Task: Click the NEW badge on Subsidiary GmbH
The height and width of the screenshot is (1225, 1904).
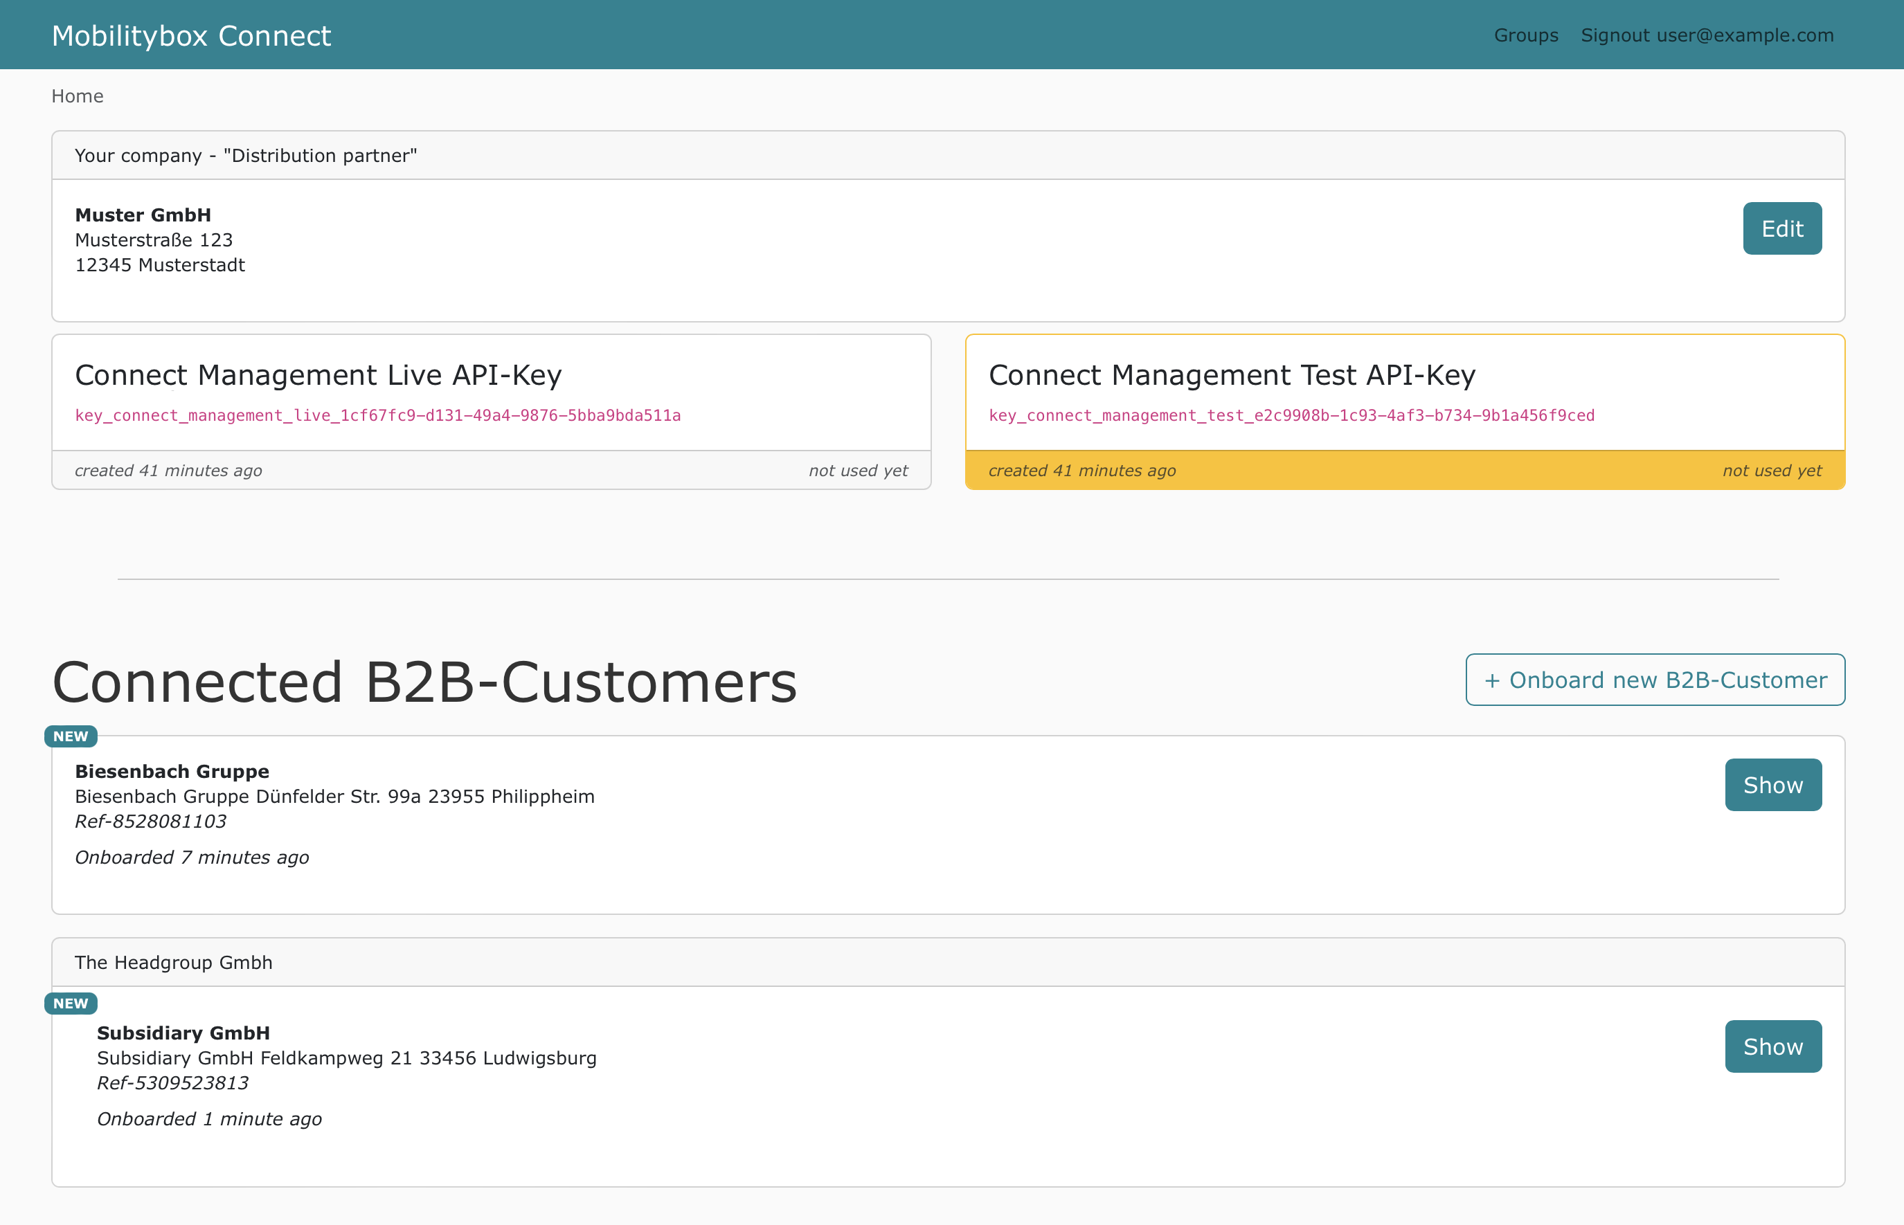Action: point(71,1004)
